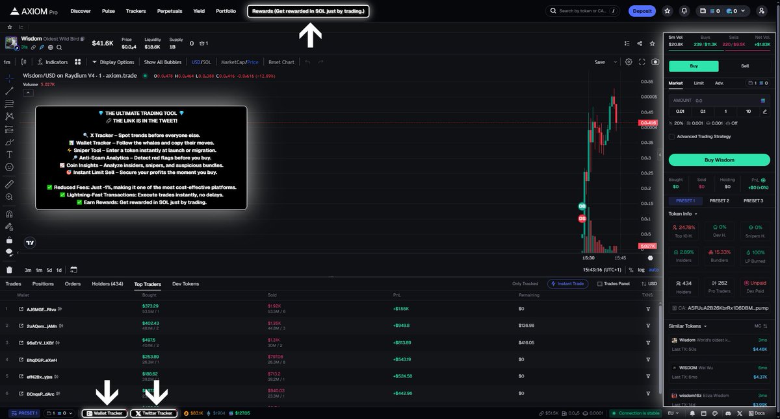Viewport: 780px width, 419px height.
Task: Expand the Similar Tokens section
Action: point(688,326)
